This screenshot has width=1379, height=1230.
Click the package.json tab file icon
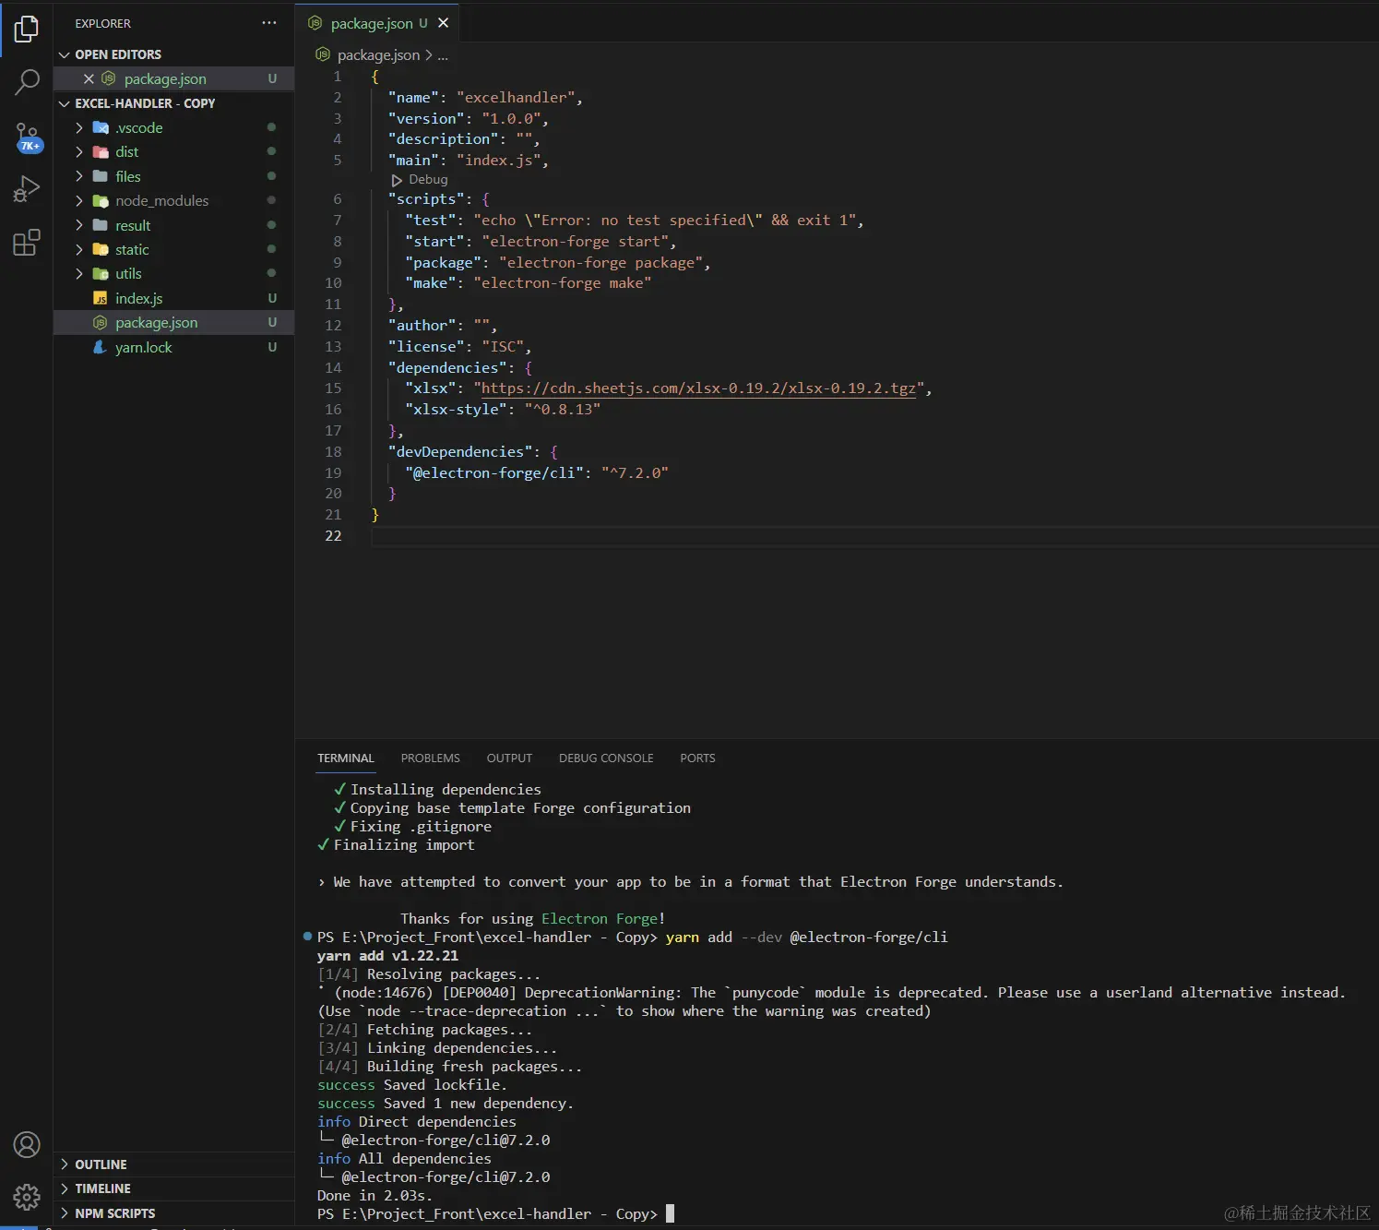click(315, 23)
